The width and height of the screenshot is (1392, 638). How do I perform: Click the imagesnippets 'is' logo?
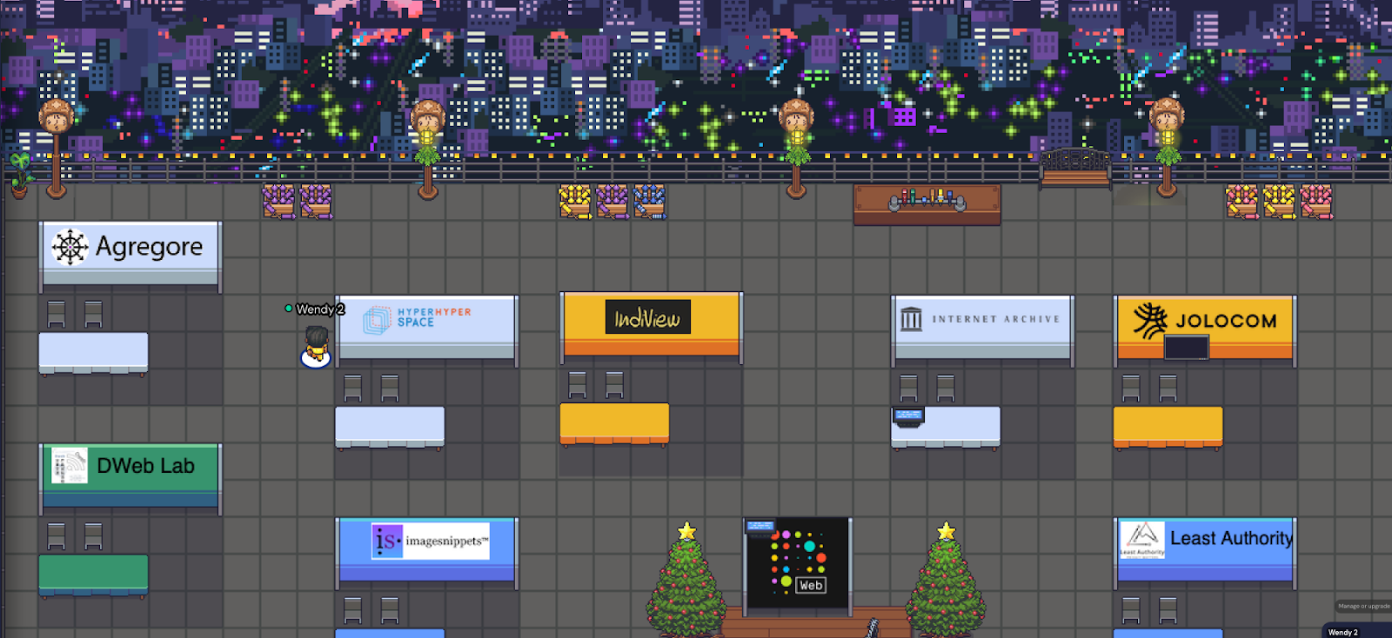[387, 541]
